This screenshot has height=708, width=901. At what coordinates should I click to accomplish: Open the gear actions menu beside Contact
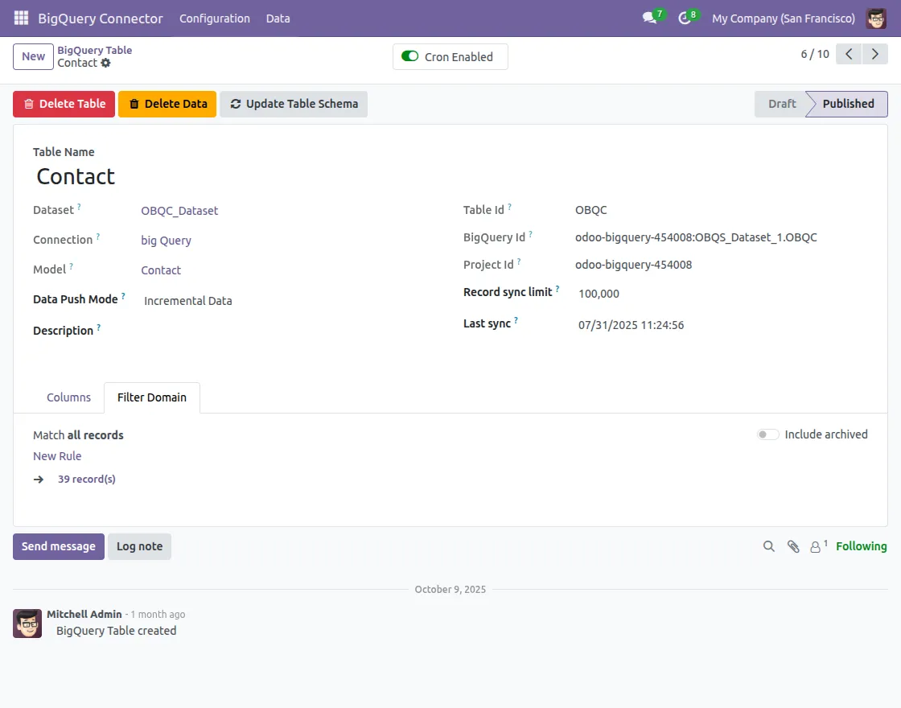(x=105, y=63)
